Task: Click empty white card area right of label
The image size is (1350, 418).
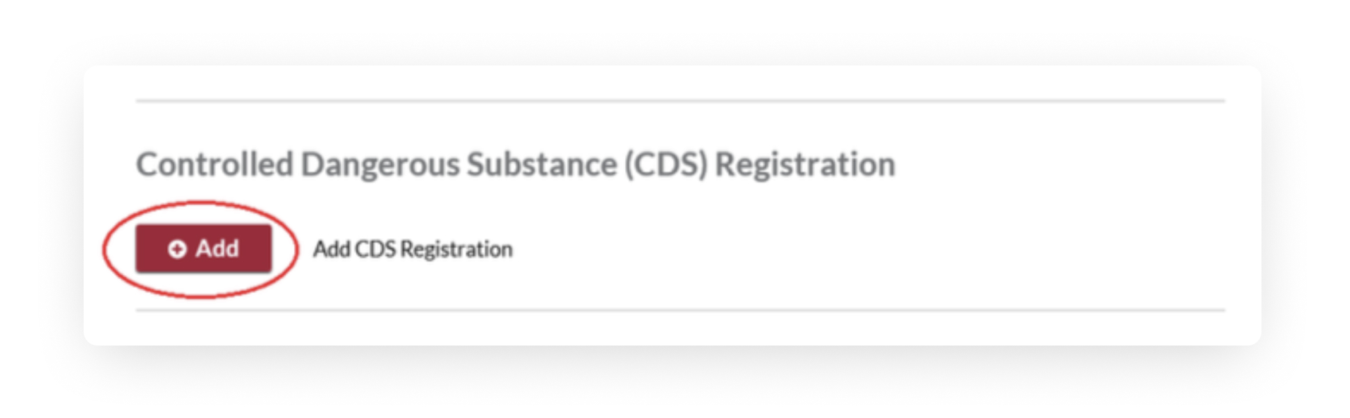Action: click(x=871, y=249)
